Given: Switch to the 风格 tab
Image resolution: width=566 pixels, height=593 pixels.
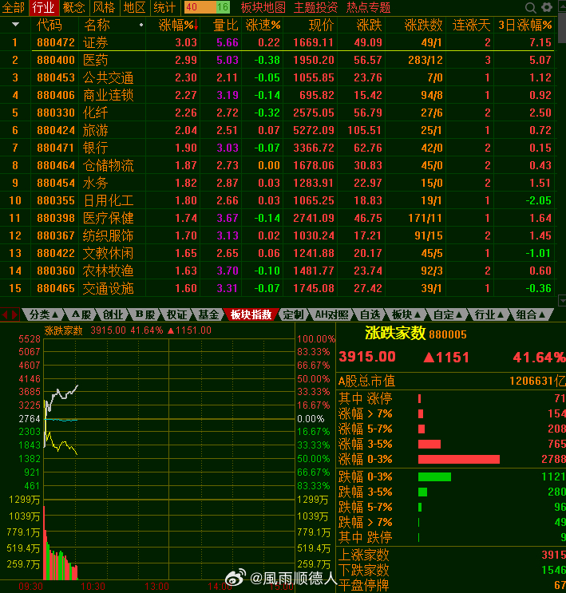Looking at the screenshot, I should [104, 7].
